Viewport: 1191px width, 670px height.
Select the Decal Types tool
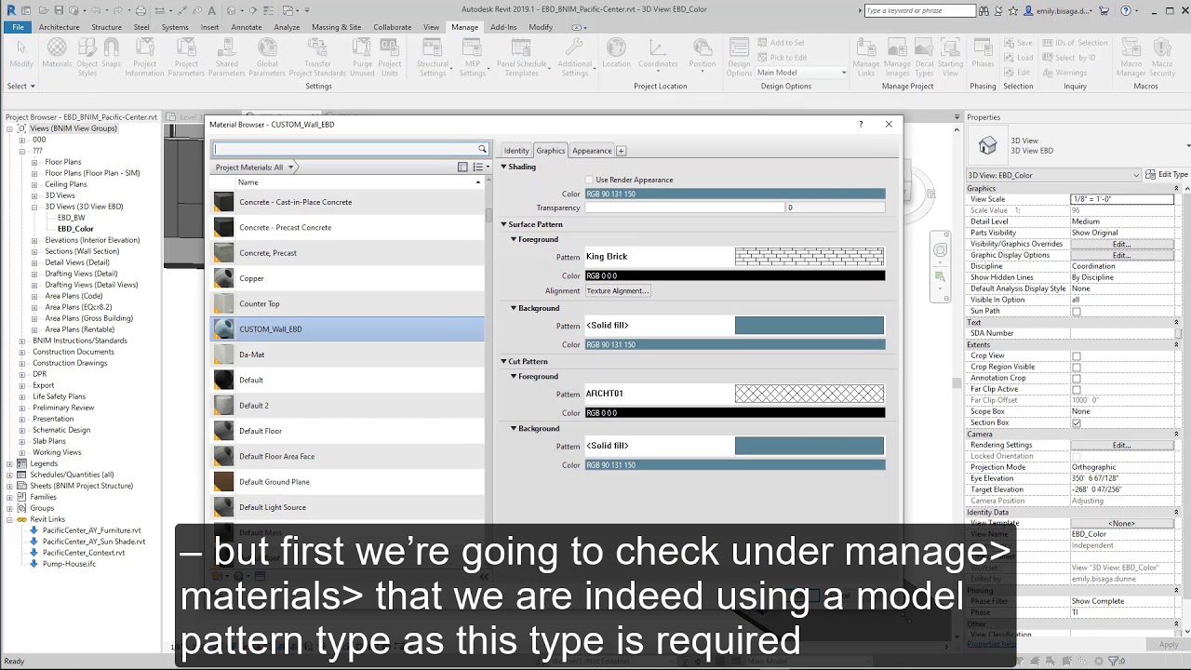[x=924, y=48]
